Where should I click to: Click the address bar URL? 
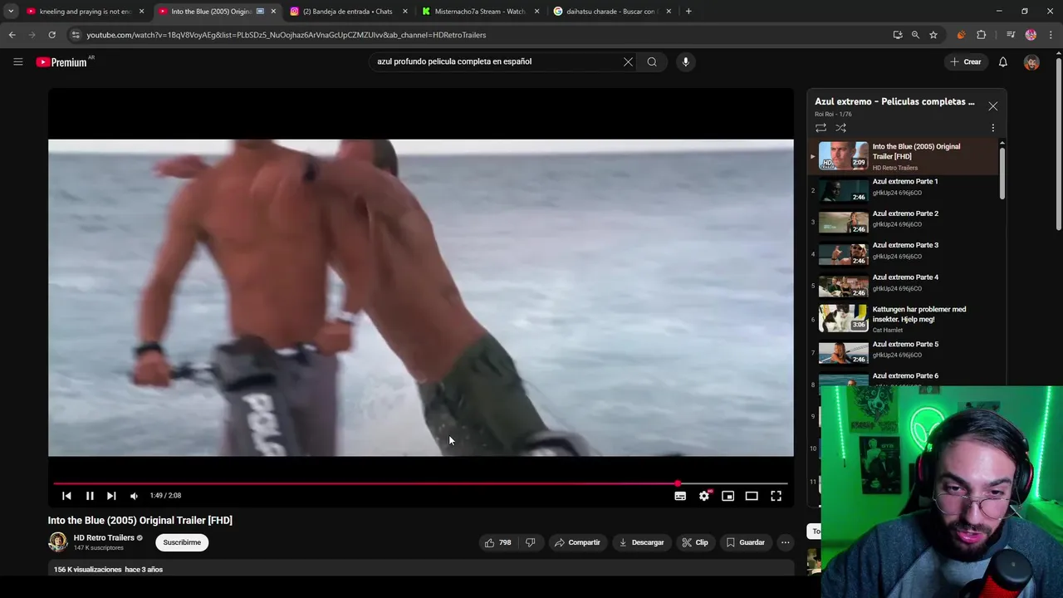point(287,35)
